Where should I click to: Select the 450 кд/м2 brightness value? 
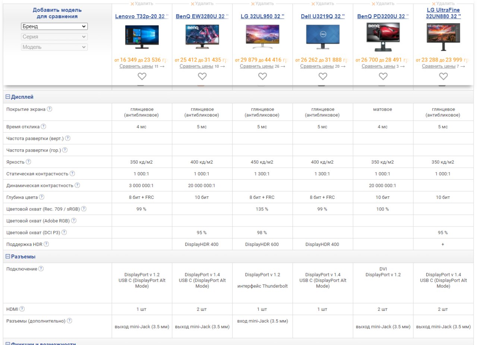pos(262,162)
